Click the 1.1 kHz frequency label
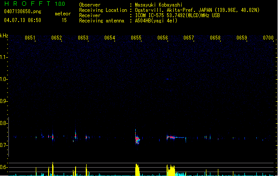The image size is (278, 176). (3, 57)
